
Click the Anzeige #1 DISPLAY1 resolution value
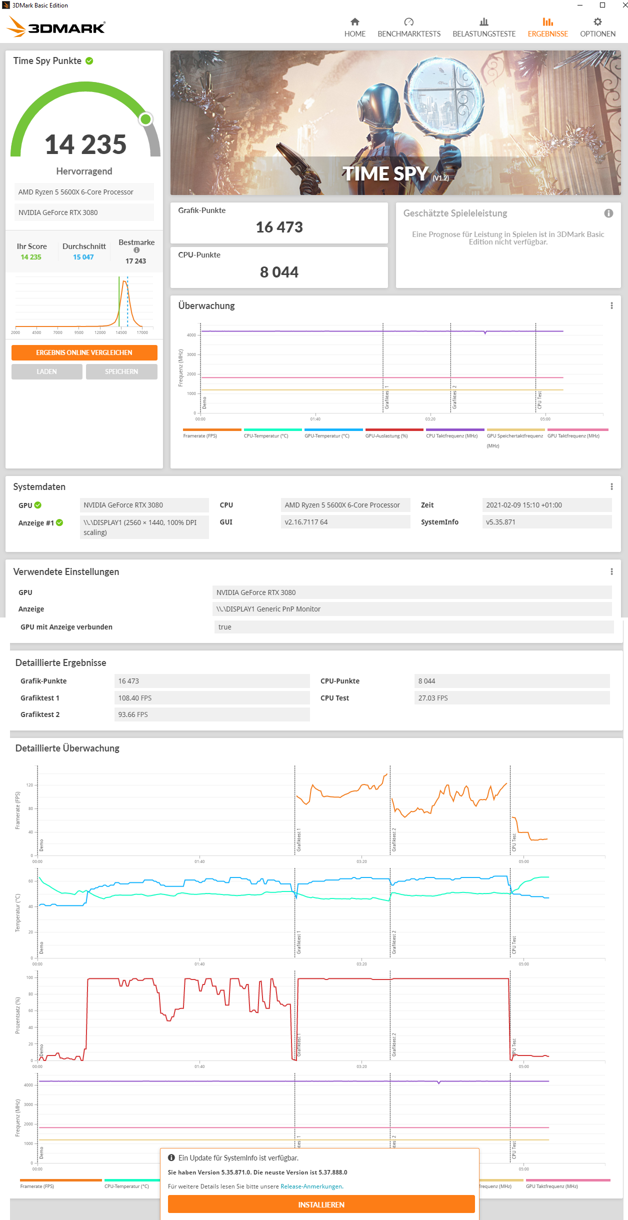click(144, 527)
